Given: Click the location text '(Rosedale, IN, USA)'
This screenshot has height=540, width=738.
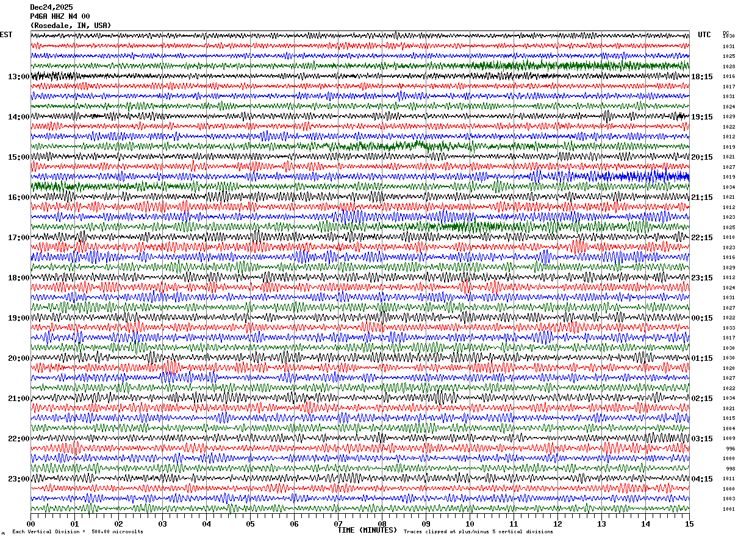Looking at the screenshot, I should [71, 26].
